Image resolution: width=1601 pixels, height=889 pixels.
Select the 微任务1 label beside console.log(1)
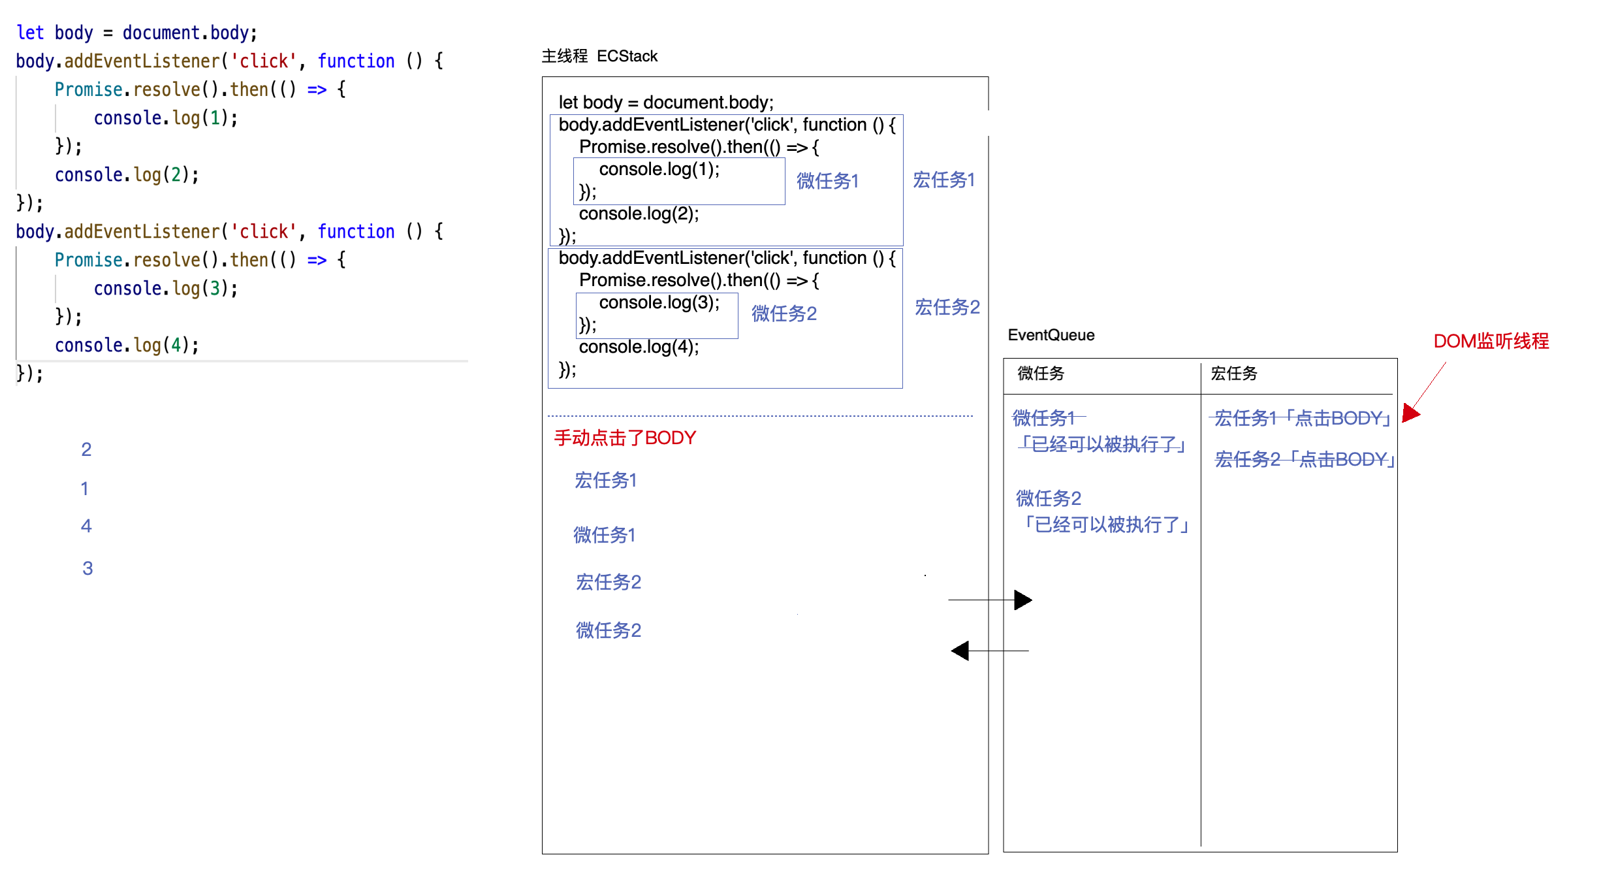tap(827, 181)
